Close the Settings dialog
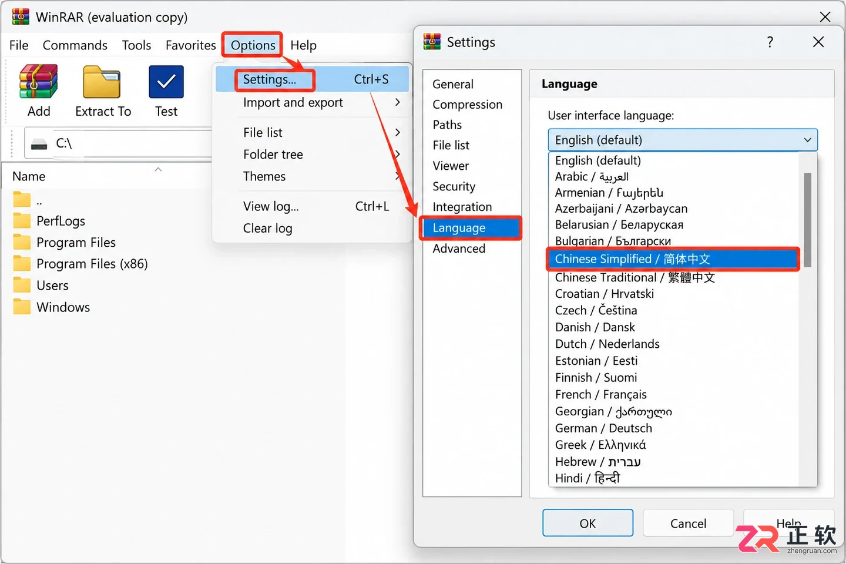Screen dimensions: 846x564 coord(818,42)
